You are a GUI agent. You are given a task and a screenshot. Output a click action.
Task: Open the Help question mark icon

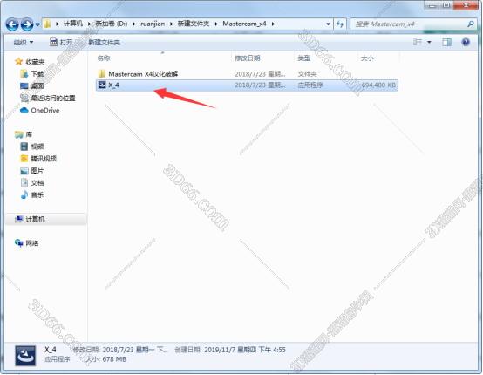[x=466, y=42]
